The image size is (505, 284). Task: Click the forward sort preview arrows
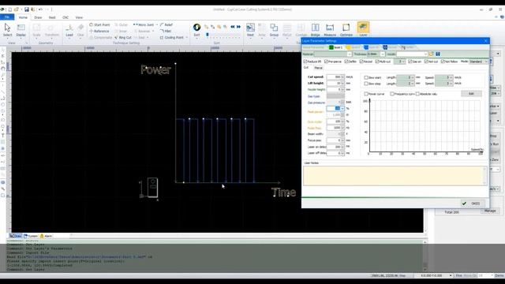[x=238, y=27]
